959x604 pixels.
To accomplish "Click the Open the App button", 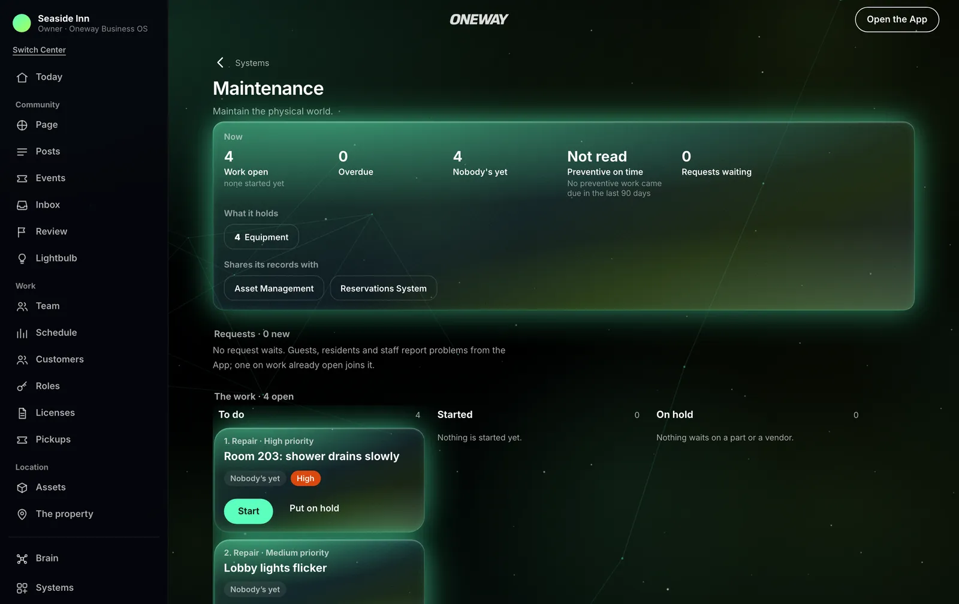I will pos(897,19).
